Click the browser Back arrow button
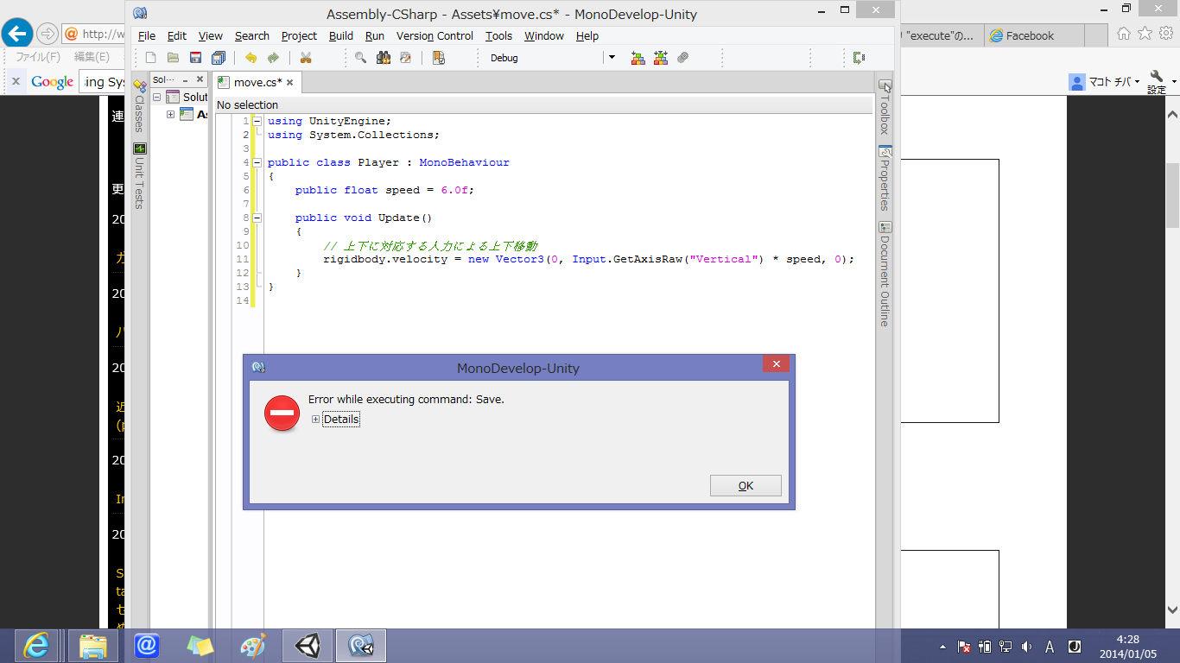This screenshot has width=1180, height=663. point(16,34)
